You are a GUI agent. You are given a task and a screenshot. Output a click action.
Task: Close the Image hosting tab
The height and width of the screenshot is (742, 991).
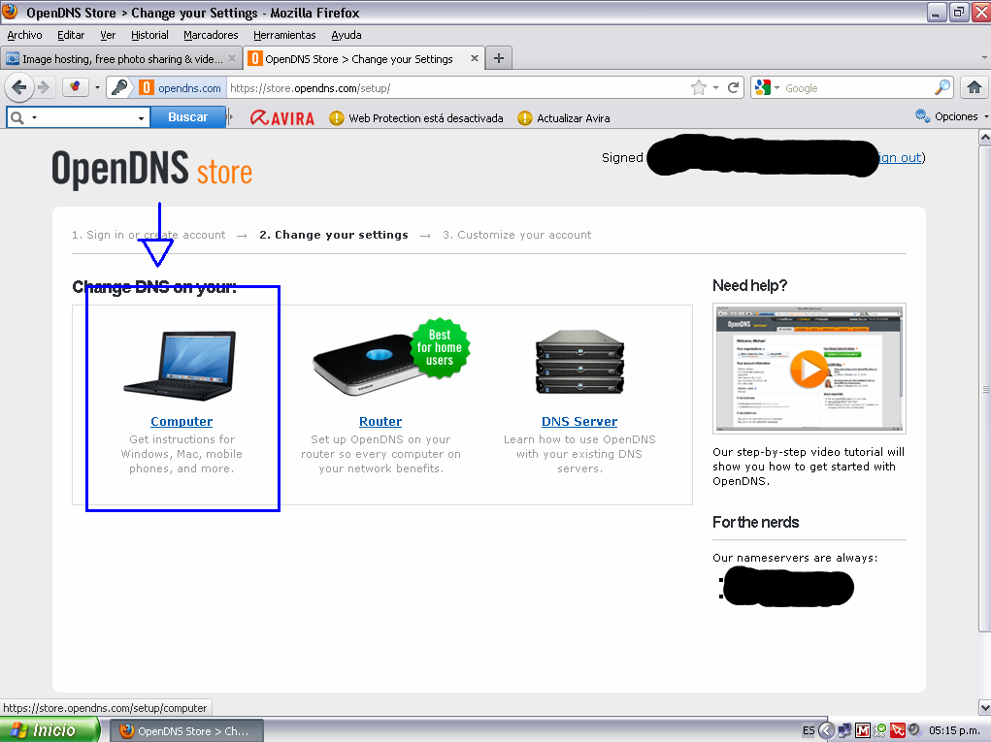coord(232,59)
